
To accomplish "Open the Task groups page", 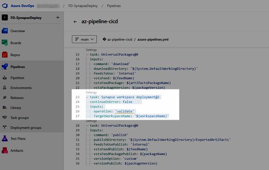I will [20, 118].
